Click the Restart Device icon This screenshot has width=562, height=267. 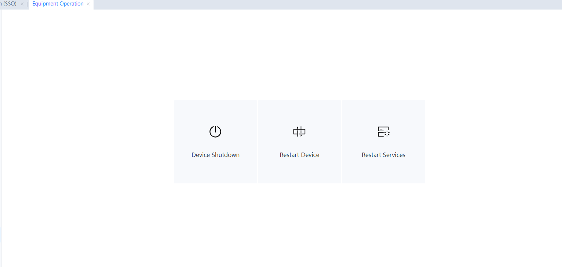pos(299,132)
